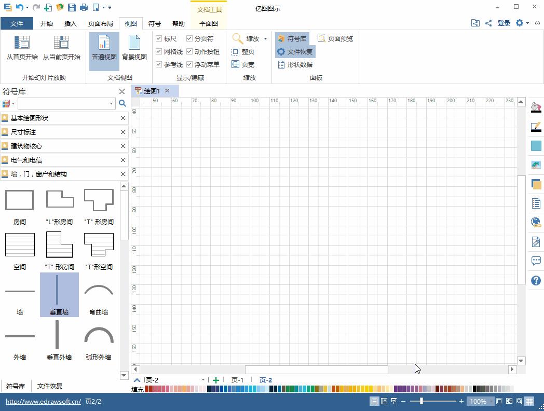Fit page width with 页宽
Screen dimensions: 544x411
243,64
